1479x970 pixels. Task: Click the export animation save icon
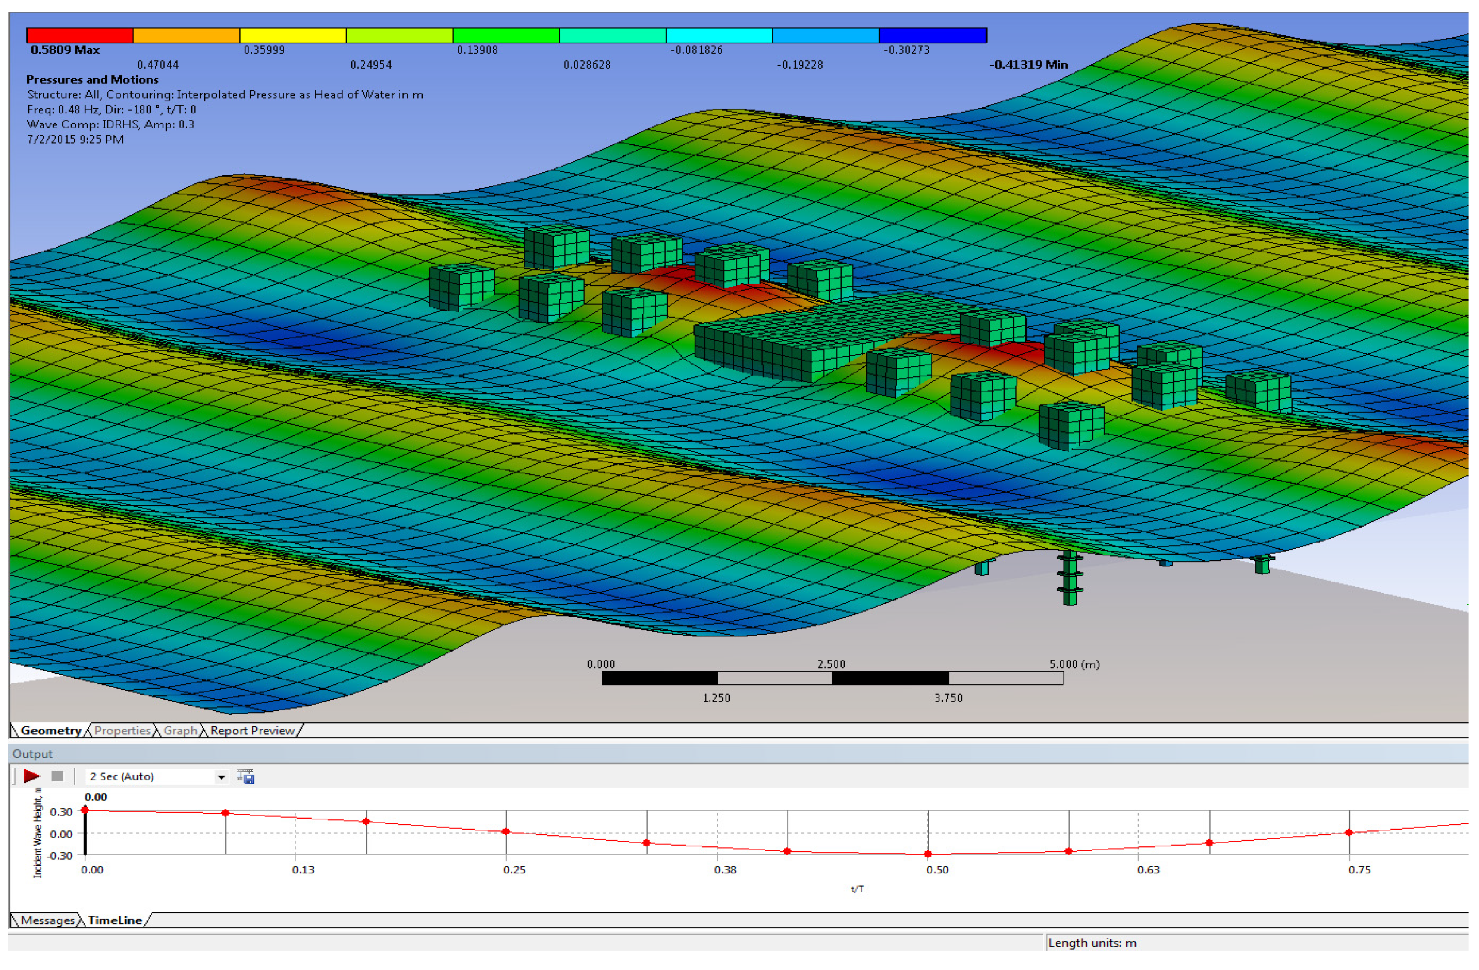246,777
